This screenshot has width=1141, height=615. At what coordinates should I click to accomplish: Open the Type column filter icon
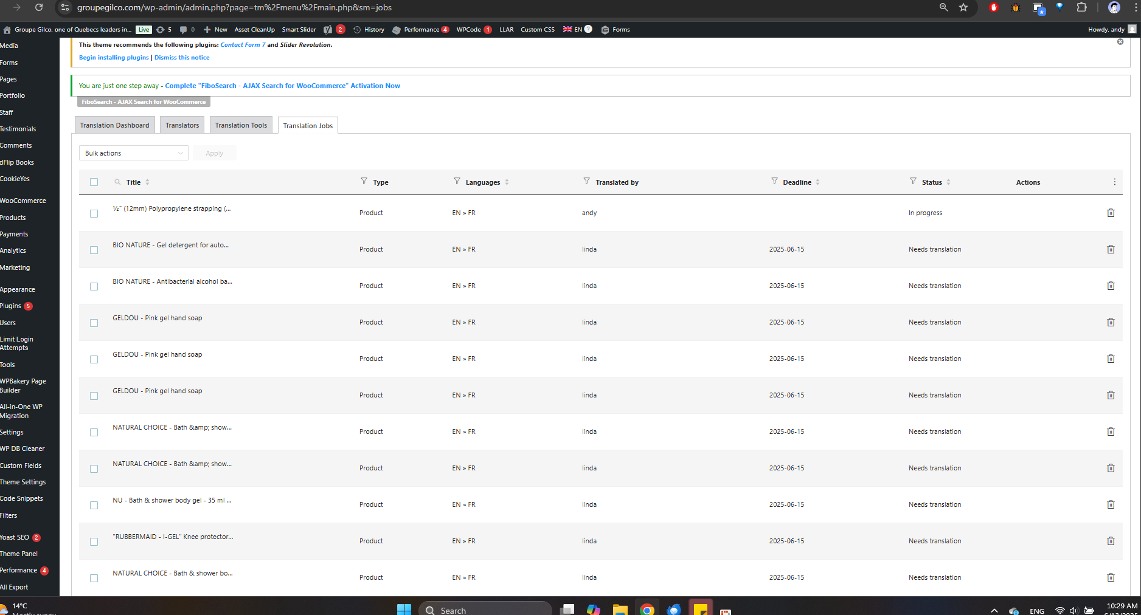coord(364,181)
